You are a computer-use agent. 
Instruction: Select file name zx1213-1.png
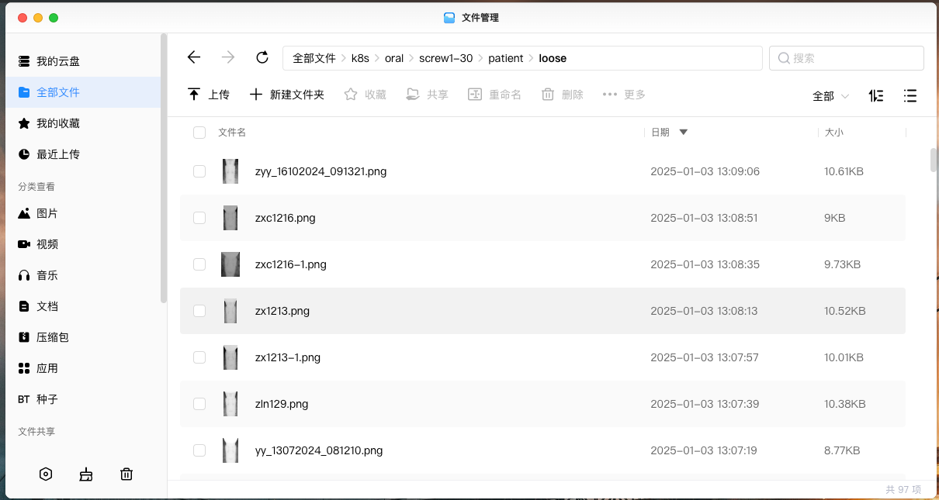pyautogui.click(x=288, y=357)
